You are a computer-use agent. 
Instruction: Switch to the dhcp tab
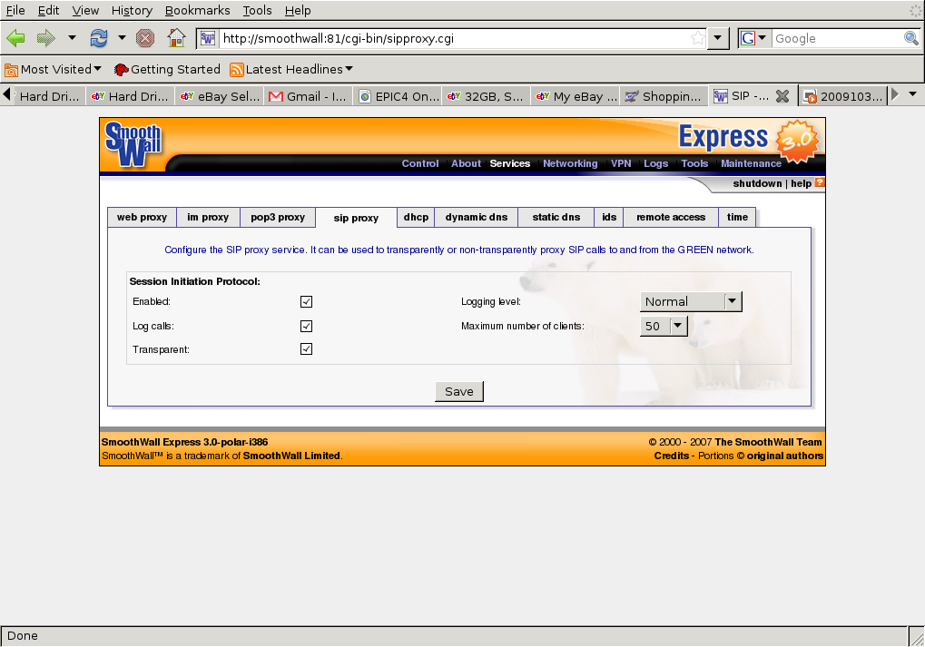416,218
